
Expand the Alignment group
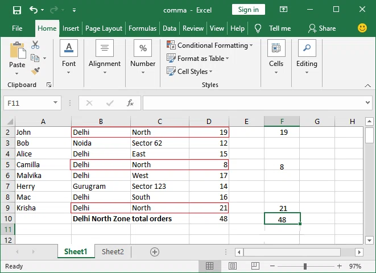105,57
